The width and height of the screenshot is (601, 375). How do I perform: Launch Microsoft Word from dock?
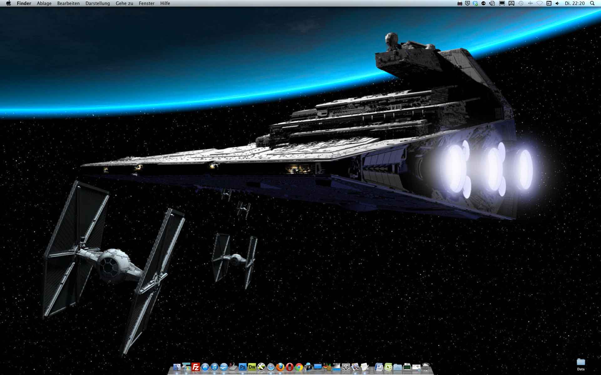379,367
